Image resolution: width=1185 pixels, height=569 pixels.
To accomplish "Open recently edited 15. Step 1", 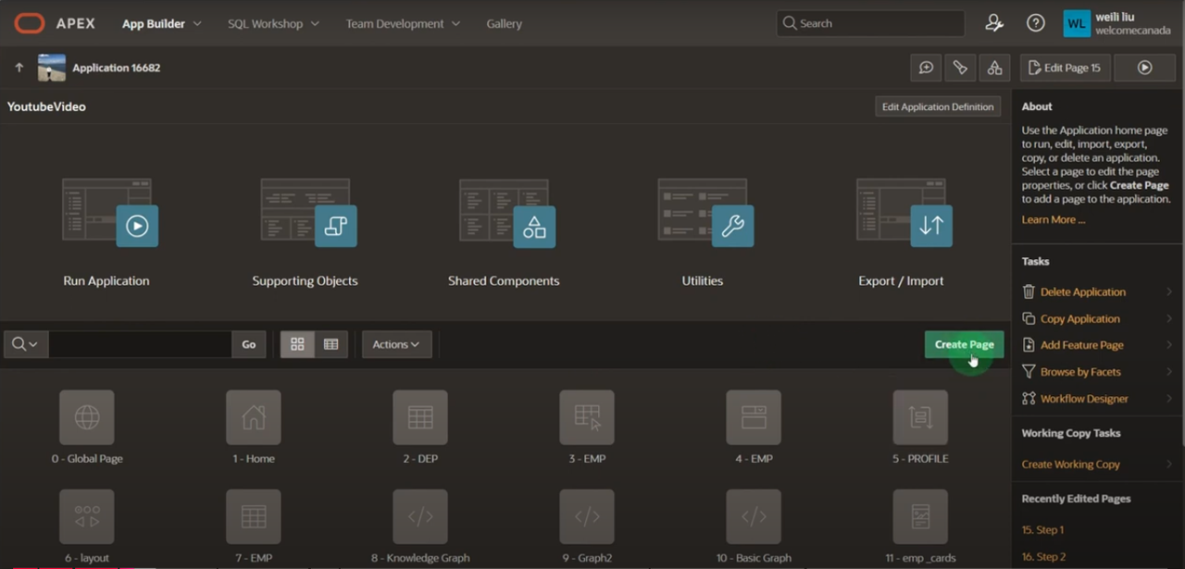I will [x=1042, y=530].
